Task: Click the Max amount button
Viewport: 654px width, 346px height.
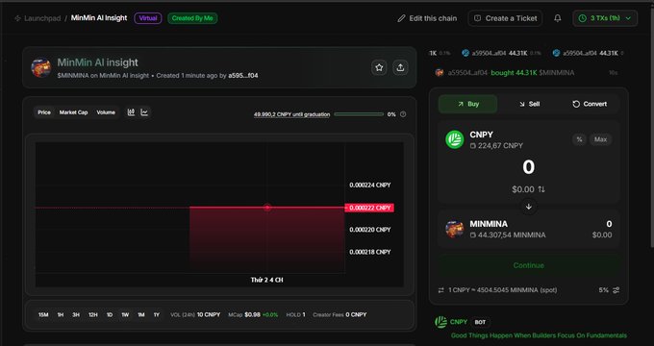Action: tap(600, 139)
